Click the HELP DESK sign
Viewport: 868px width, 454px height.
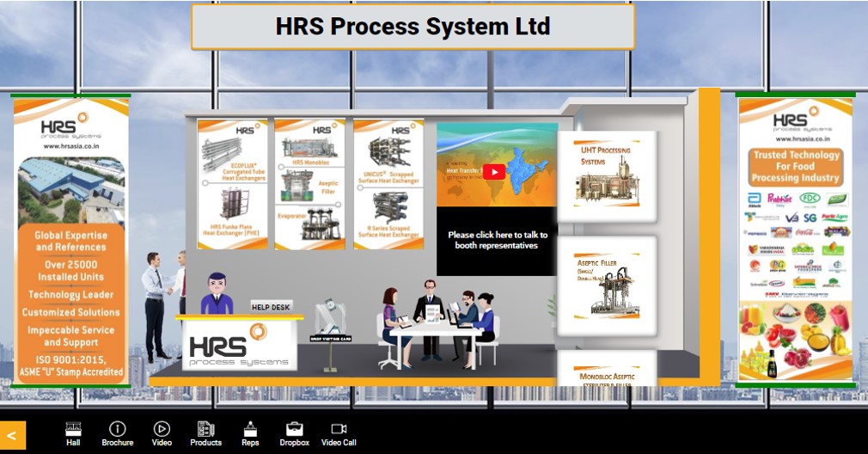[x=271, y=307]
